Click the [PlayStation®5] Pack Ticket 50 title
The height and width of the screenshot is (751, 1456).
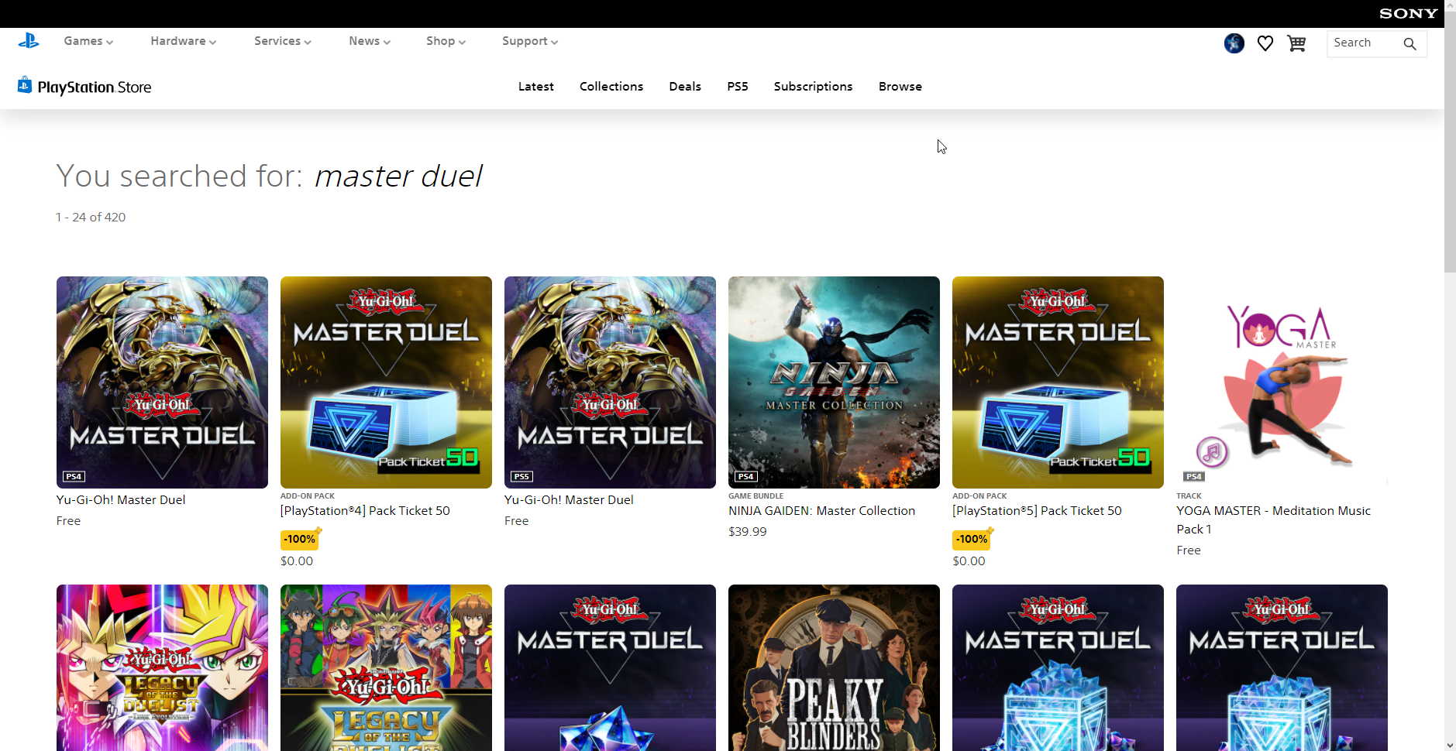tap(1037, 511)
